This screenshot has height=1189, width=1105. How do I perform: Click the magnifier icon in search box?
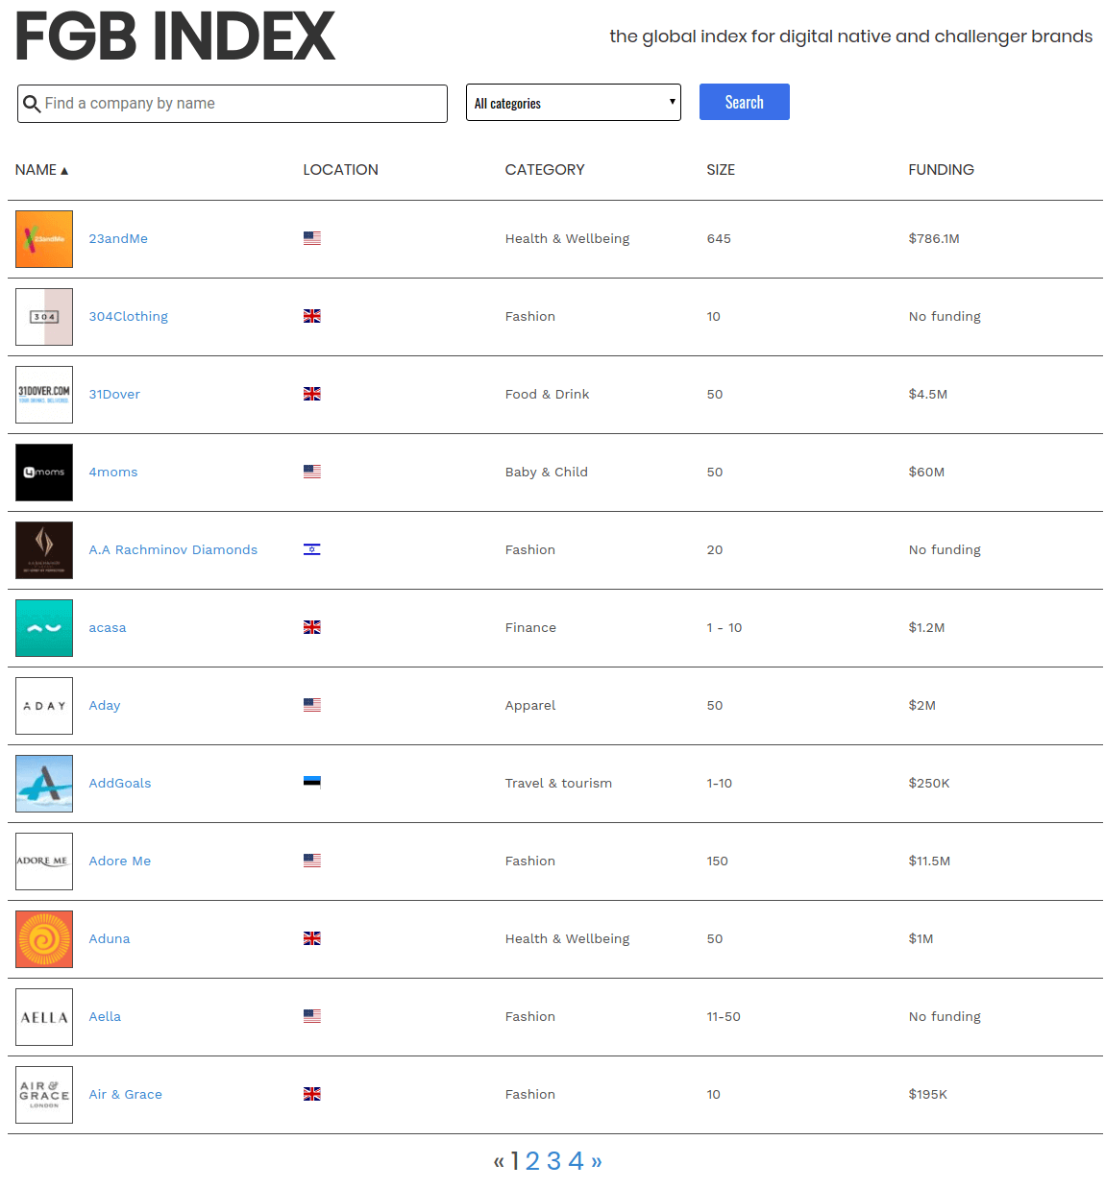pos(32,104)
